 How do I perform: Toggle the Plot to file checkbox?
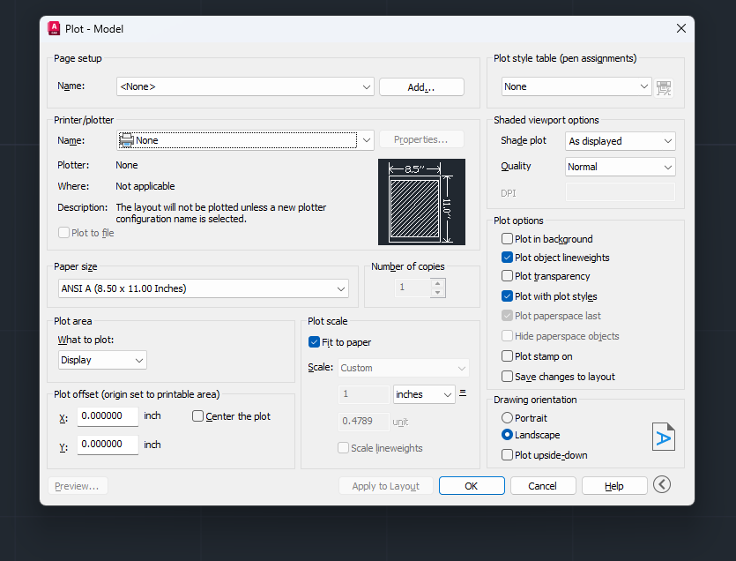[63, 233]
